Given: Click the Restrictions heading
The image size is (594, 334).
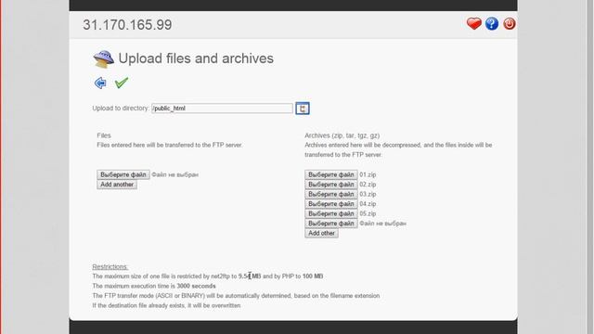Looking at the screenshot, I should pos(110,266).
